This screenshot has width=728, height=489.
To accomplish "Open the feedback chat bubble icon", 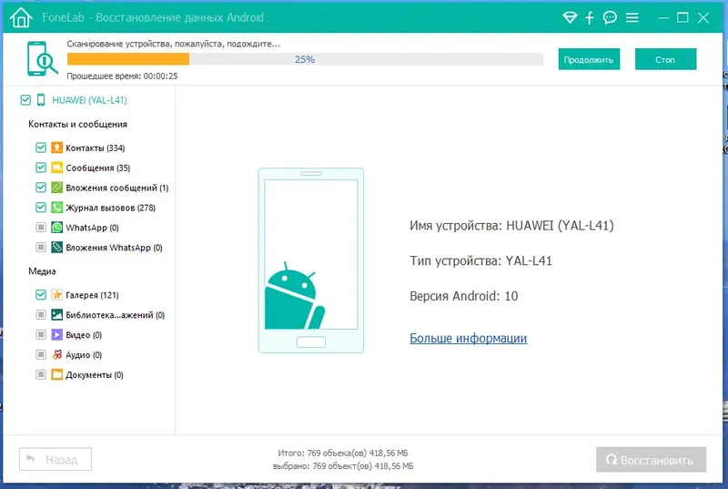I will click(x=610, y=17).
